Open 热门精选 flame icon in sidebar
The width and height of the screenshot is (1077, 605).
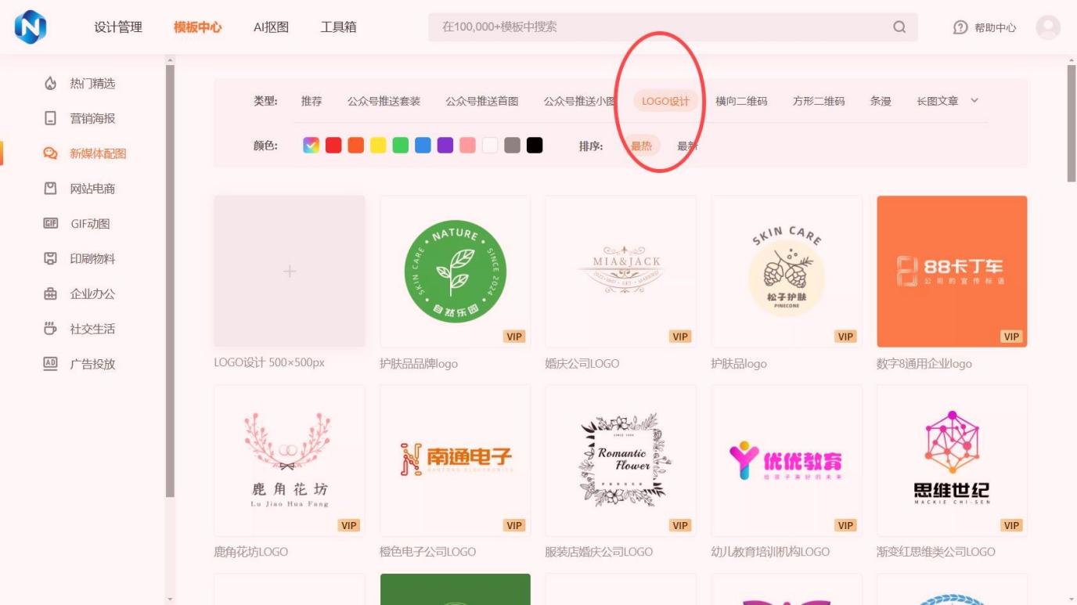50,83
